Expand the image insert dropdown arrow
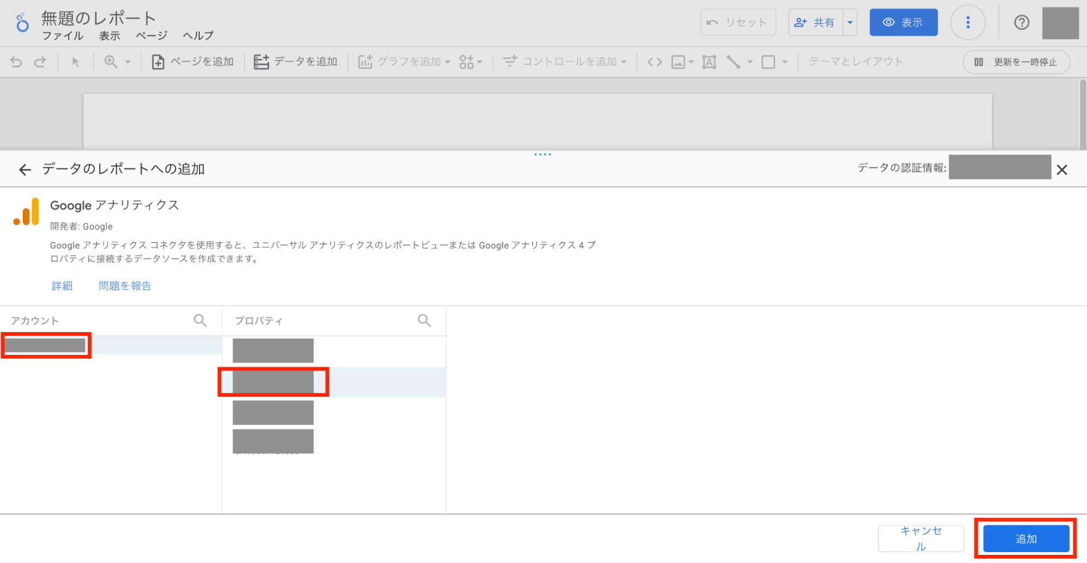Viewport: 1087px width, 563px height. point(691,62)
